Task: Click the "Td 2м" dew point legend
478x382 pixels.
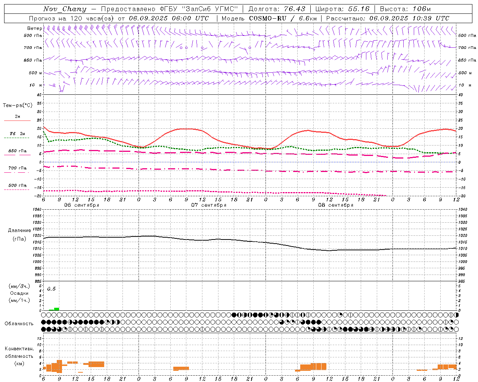Action: coord(18,134)
